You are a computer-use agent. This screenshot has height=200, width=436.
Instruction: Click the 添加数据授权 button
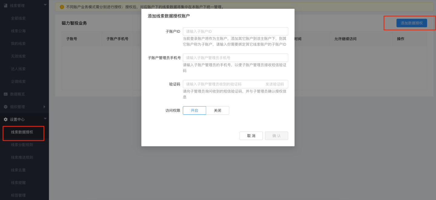(x=411, y=23)
